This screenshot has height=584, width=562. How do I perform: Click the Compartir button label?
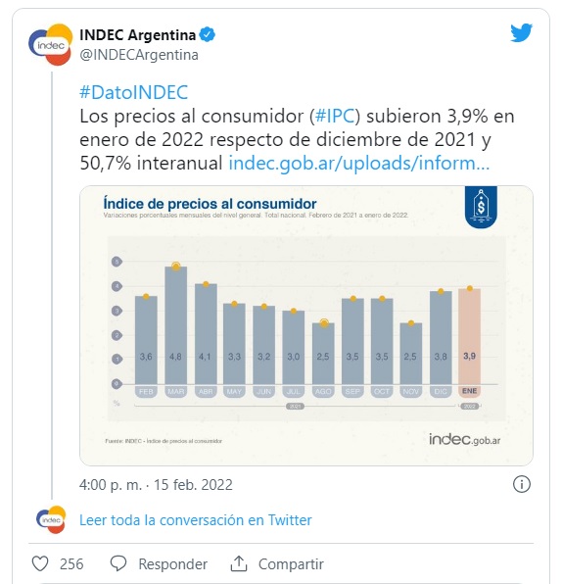[291, 563]
